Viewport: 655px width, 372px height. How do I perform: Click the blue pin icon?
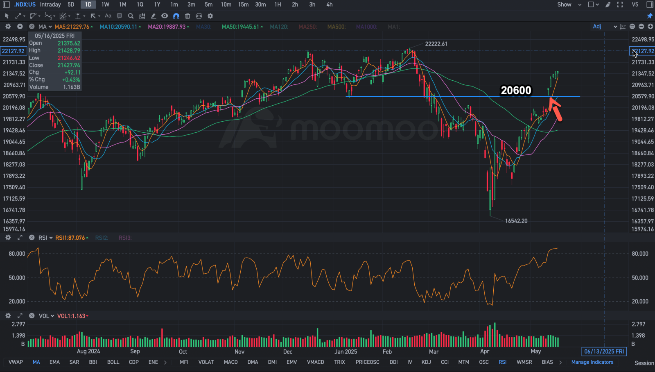pyautogui.click(x=650, y=16)
